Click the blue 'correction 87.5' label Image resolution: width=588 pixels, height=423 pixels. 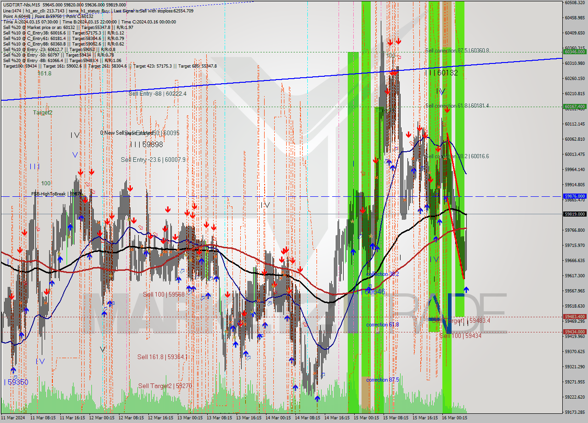[383, 380]
